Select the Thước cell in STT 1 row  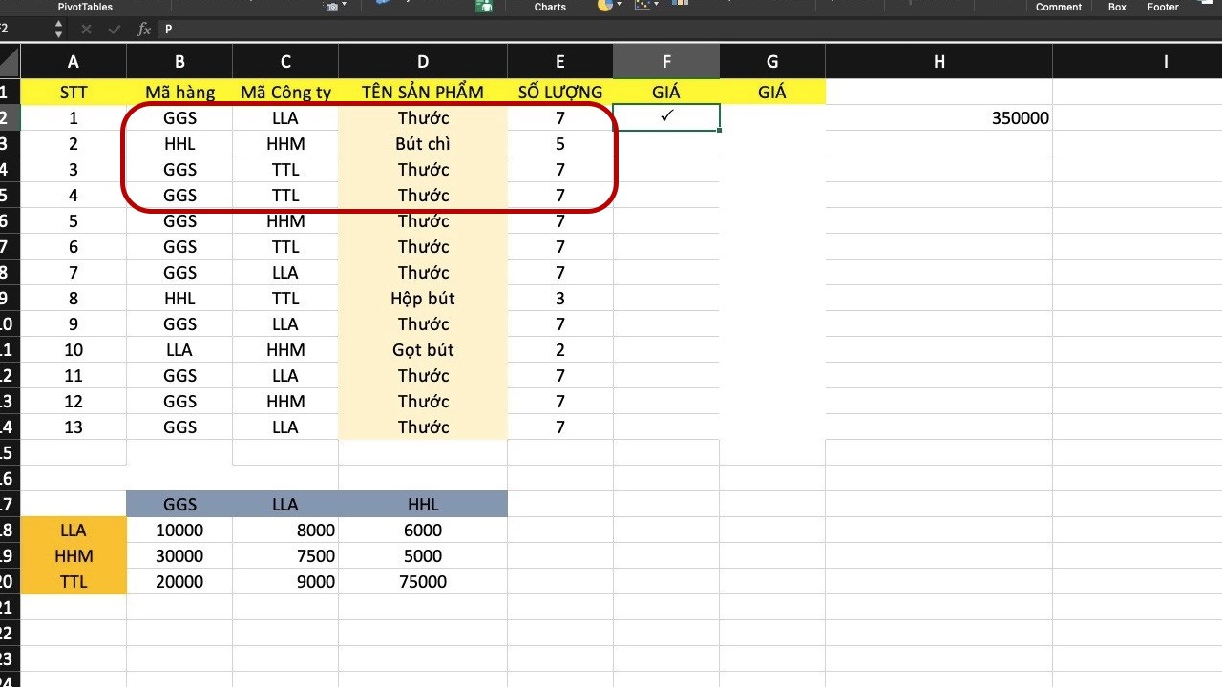pos(423,118)
